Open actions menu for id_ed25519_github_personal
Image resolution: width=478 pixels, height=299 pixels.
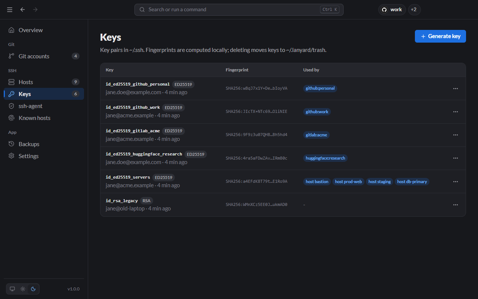click(456, 89)
